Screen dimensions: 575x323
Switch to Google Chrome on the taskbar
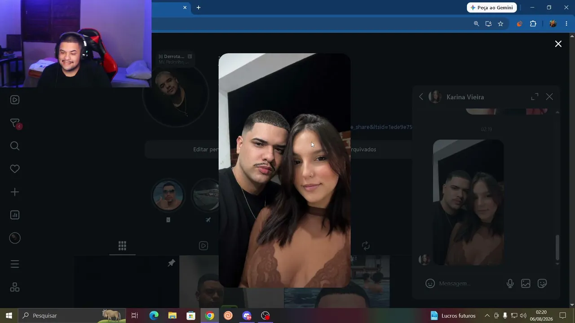point(210,315)
